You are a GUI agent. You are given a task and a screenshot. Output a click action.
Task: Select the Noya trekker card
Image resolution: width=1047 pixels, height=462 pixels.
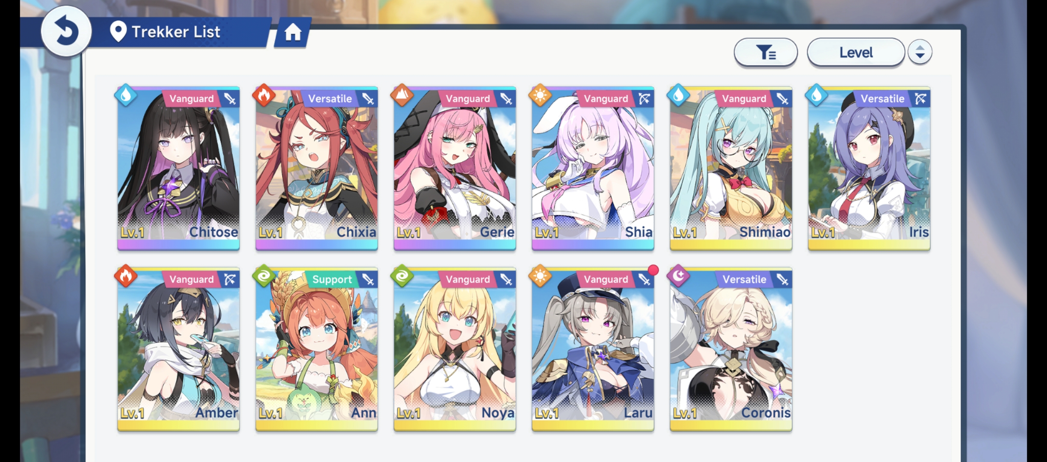coord(455,349)
